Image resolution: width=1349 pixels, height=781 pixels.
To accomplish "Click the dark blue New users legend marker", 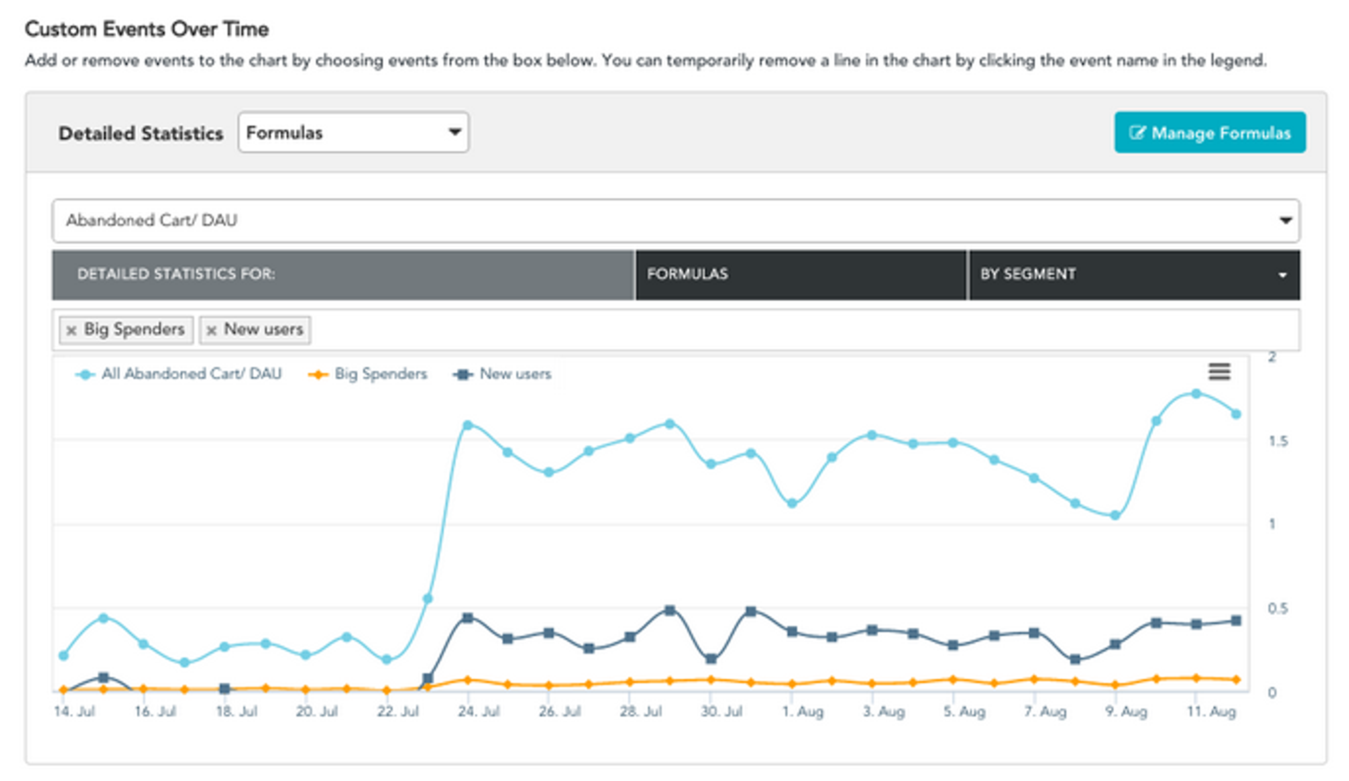I will pos(463,375).
